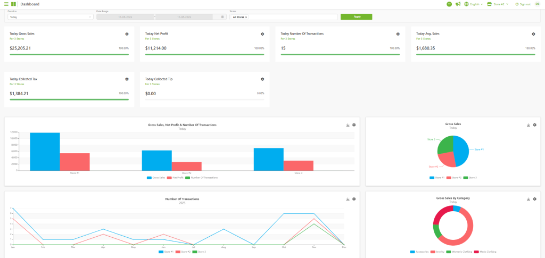Image resolution: width=545 pixels, height=258 pixels.
Task: Toggle Gross Sales series in bar chart legend
Action: (155, 178)
